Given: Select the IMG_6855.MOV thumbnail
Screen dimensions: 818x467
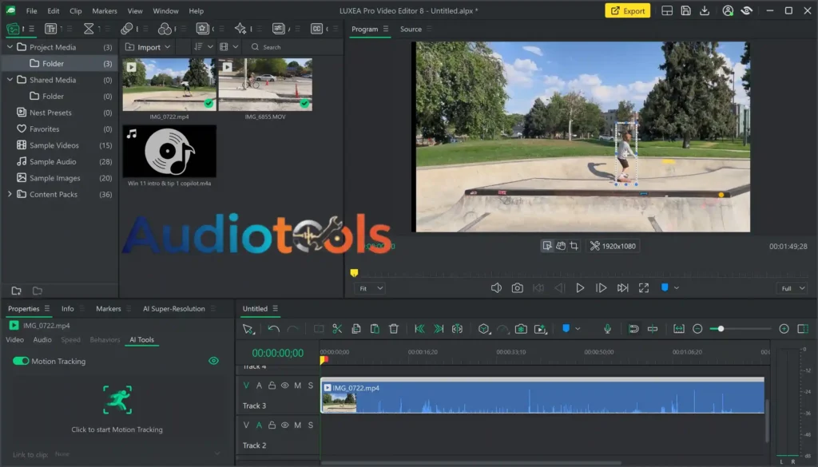Looking at the screenshot, I should tap(265, 85).
